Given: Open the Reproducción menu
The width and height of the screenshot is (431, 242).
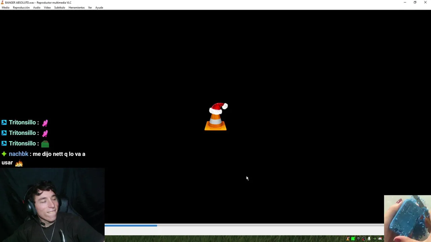Looking at the screenshot, I should tap(21, 7).
